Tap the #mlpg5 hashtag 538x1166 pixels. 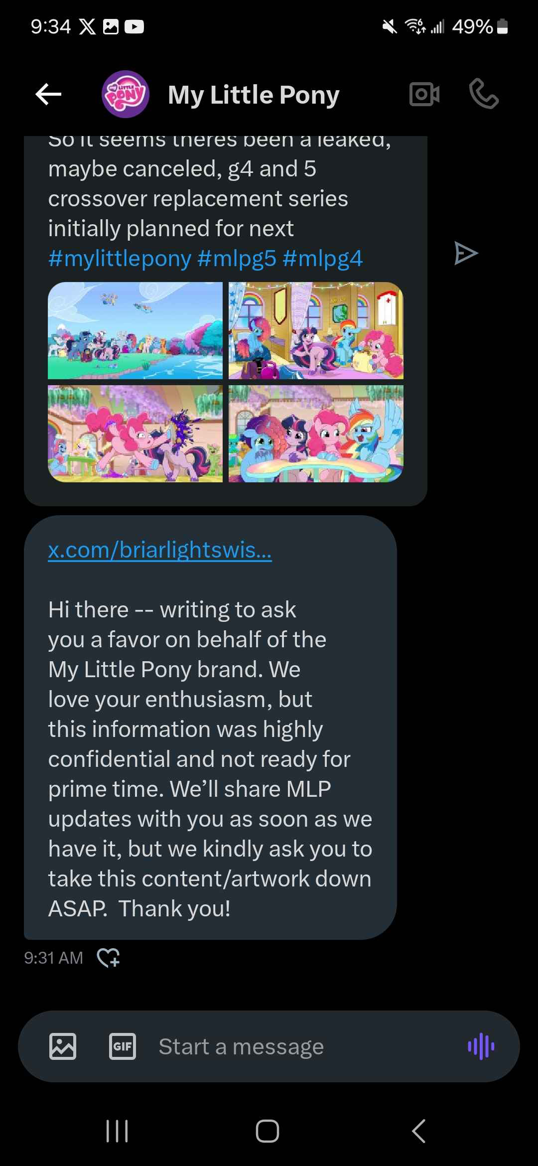[x=237, y=259]
